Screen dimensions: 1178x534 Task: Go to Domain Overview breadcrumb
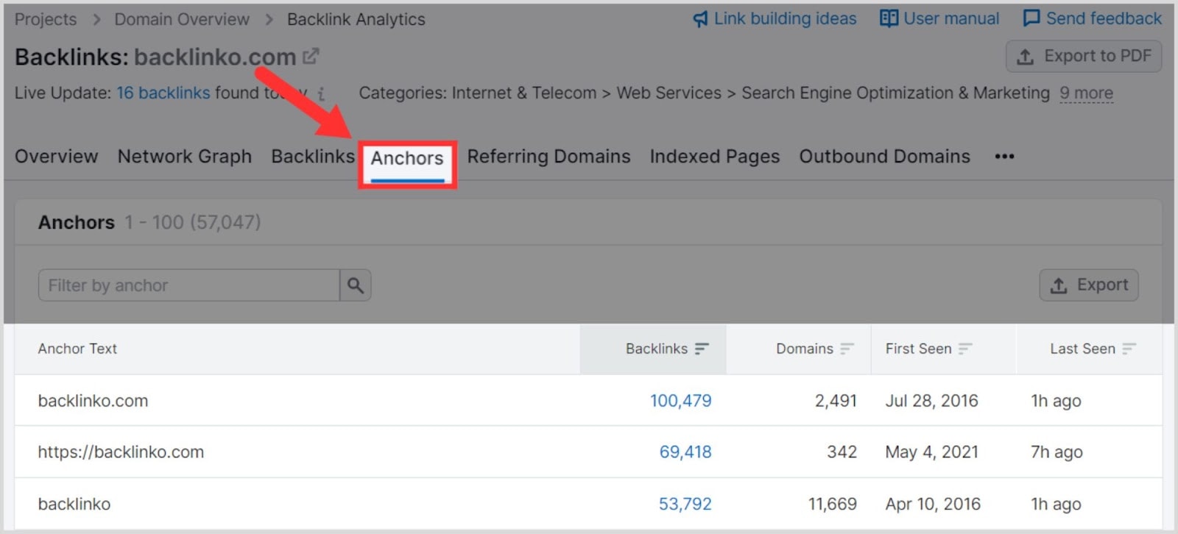[x=181, y=20]
